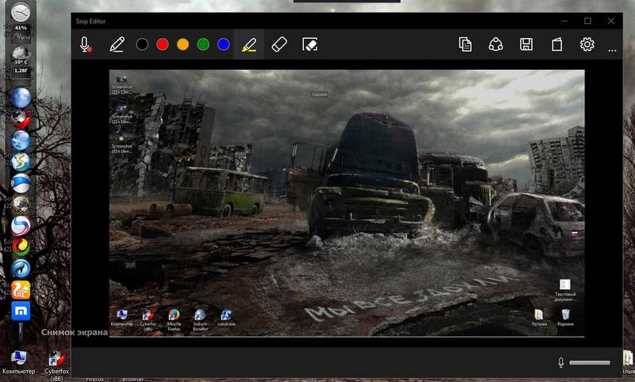Launch the red-green-yellow swirl browser in dock
Screen dimensions: 635x382
click(x=21, y=247)
